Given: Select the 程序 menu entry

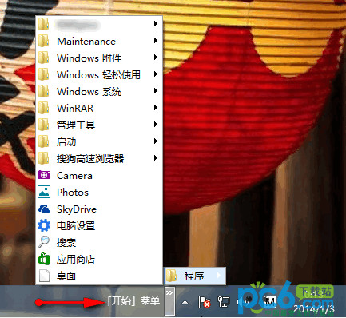Looking at the screenshot, I should click(195, 276).
